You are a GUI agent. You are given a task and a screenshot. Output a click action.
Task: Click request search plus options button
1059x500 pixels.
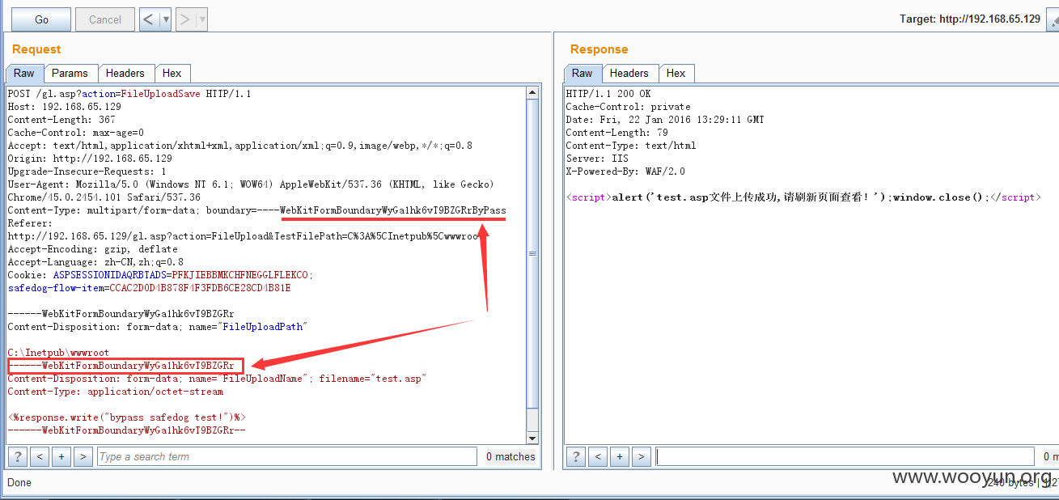point(61,456)
